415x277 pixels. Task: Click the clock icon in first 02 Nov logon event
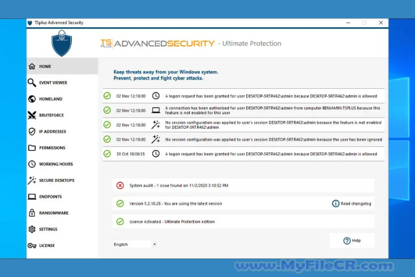[156, 96]
